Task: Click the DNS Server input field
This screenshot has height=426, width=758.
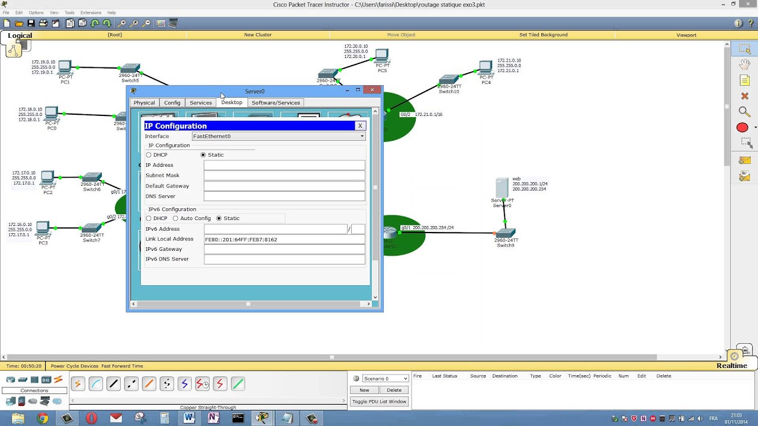Action: (284, 196)
